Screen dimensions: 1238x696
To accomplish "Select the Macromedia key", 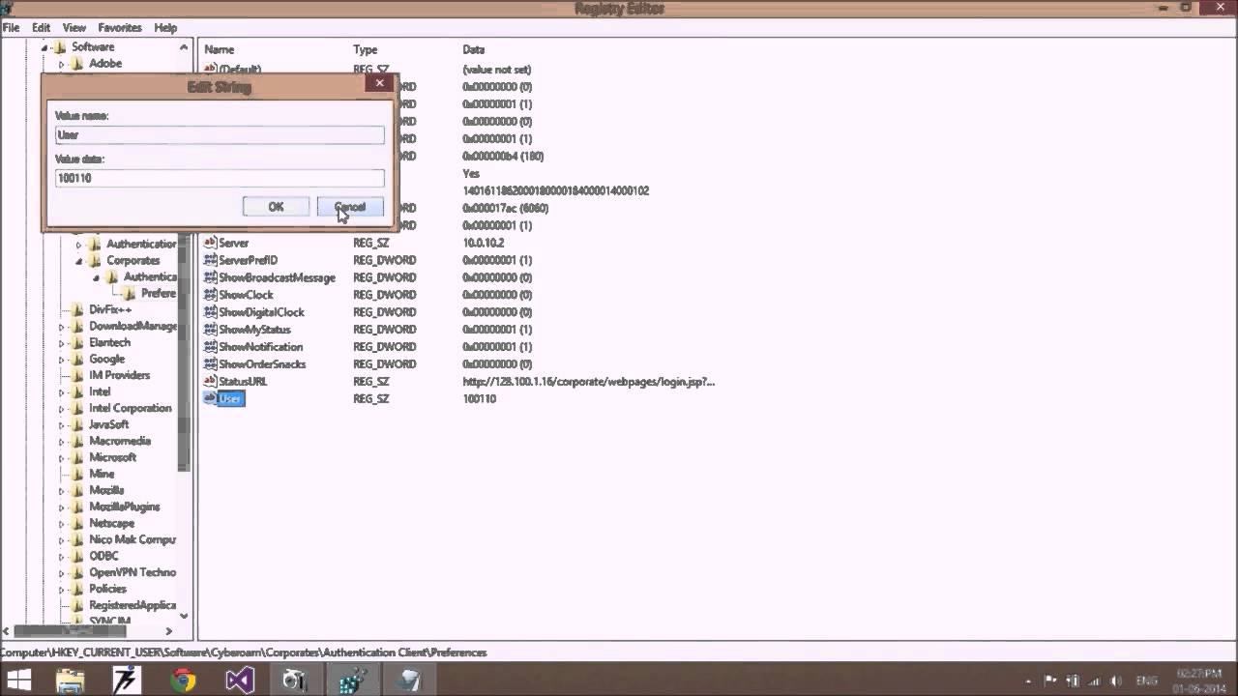I will (x=120, y=441).
